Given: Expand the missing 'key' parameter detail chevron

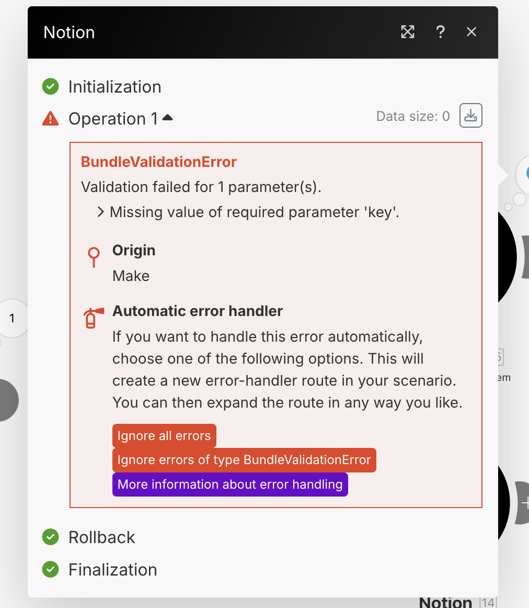Looking at the screenshot, I should pos(100,212).
